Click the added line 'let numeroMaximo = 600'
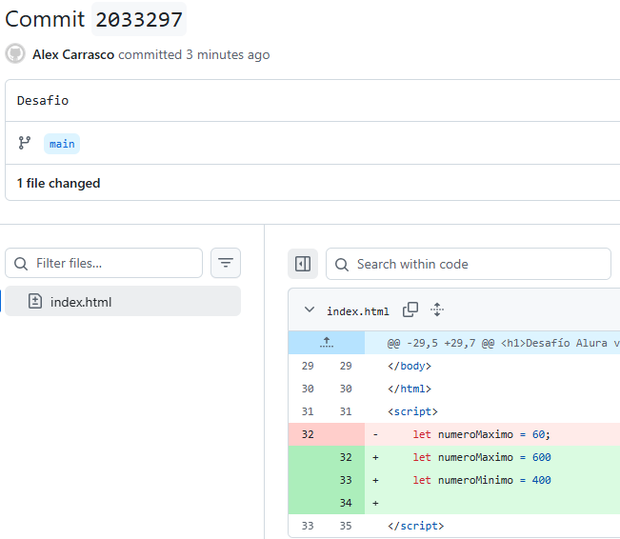This screenshot has width=620, height=539. [482, 457]
